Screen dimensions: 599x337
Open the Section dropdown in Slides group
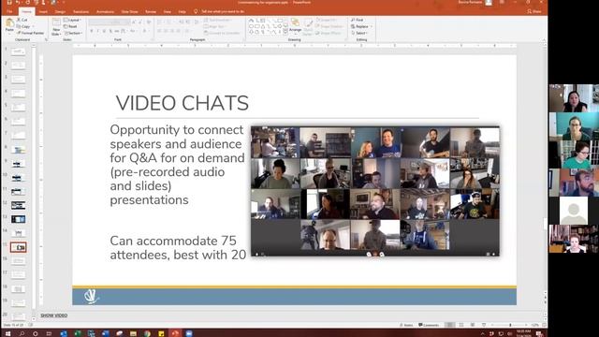point(73,33)
